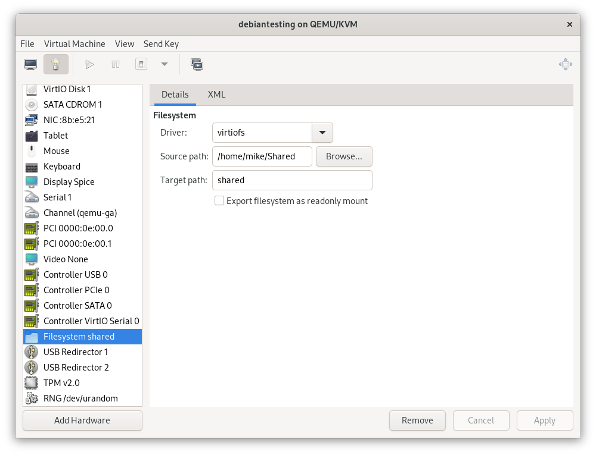Select SATA CDROM 1 in hardware list
Viewport: 596px width, 455px height.
pyautogui.click(x=73, y=105)
